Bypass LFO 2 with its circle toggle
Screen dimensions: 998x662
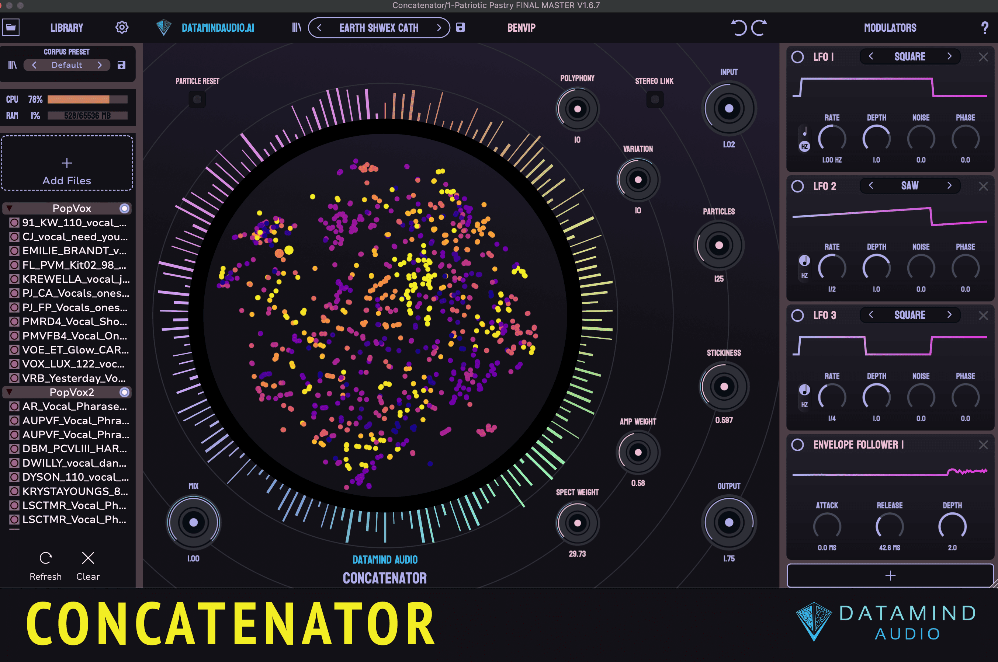[x=798, y=186]
